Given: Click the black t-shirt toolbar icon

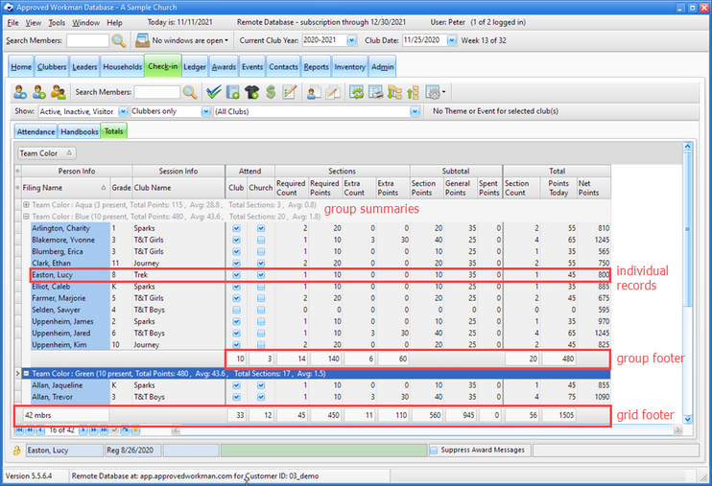Looking at the screenshot, I should point(252,92).
